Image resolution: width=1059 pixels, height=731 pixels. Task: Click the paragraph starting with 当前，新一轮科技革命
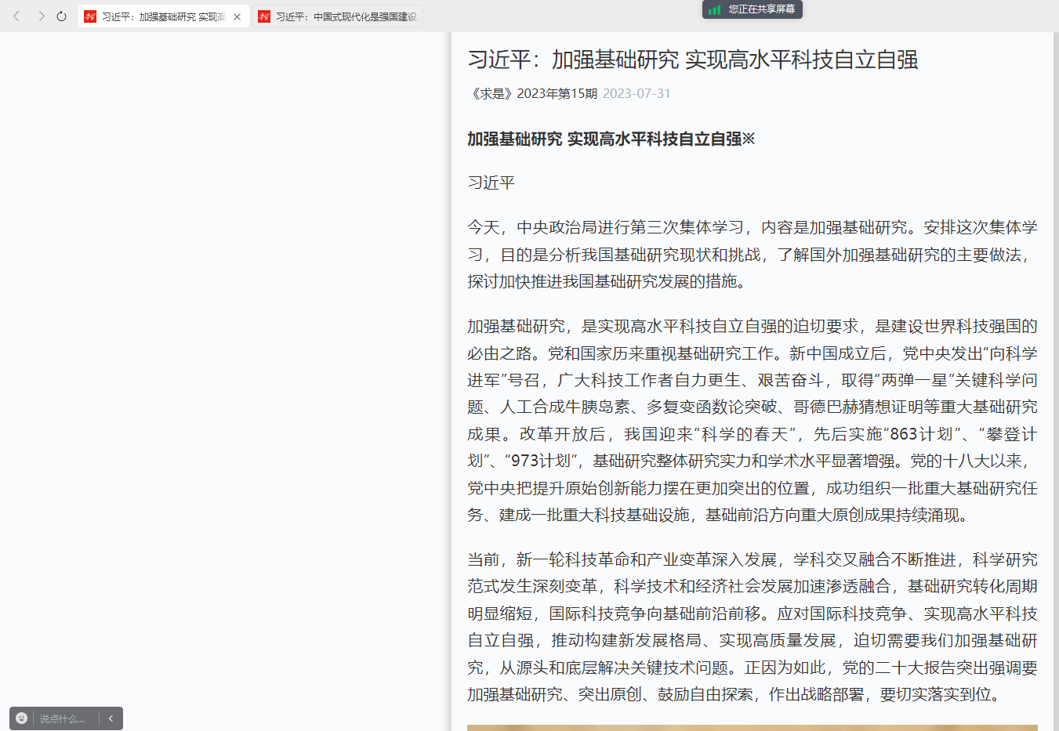click(752, 626)
